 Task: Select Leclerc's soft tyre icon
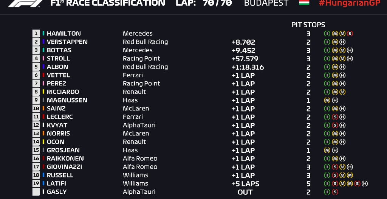(335, 117)
